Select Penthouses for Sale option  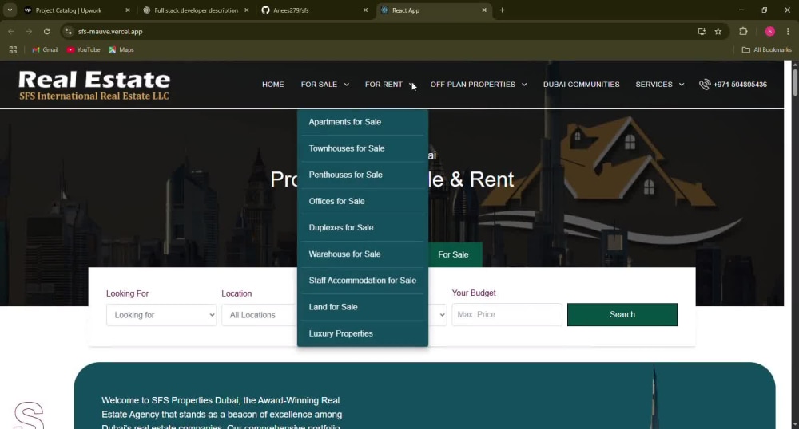(x=345, y=175)
